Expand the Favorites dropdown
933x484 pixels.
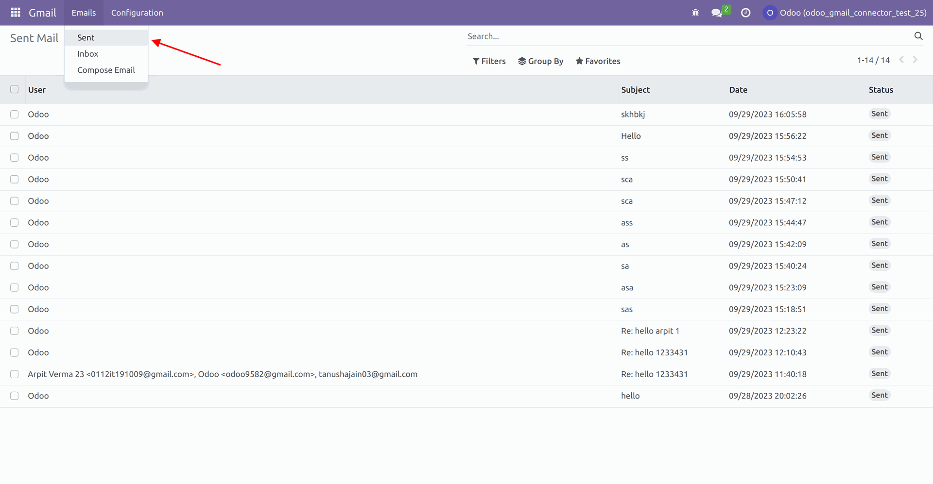point(598,61)
